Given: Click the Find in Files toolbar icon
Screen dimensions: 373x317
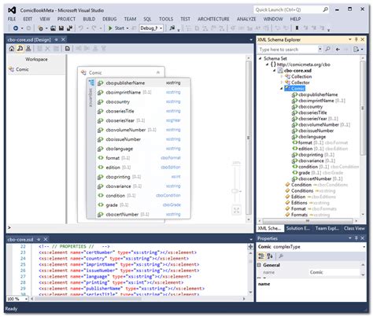Looking at the screenshot, I should [x=172, y=28].
